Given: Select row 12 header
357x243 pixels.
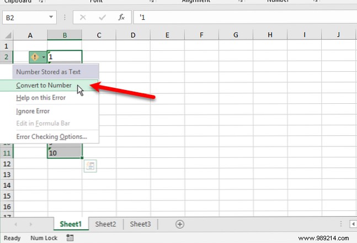Looking at the screenshot, I should (x=7, y=164).
